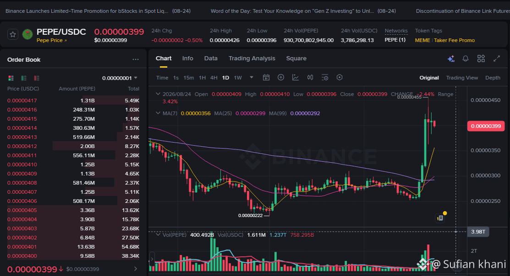Collapse the OHLC info line chevron
The image size is (510, 276).
point(158,94)
